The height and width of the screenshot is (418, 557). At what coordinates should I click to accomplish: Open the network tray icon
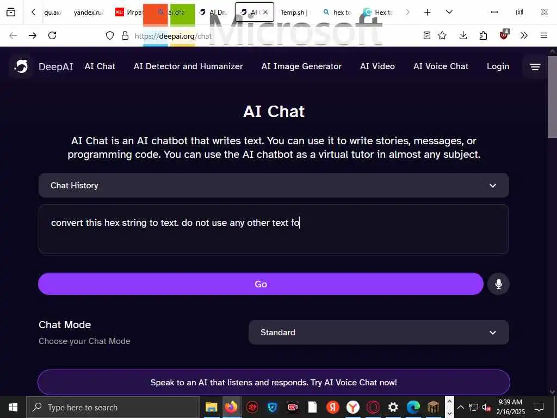coord(474,407)
